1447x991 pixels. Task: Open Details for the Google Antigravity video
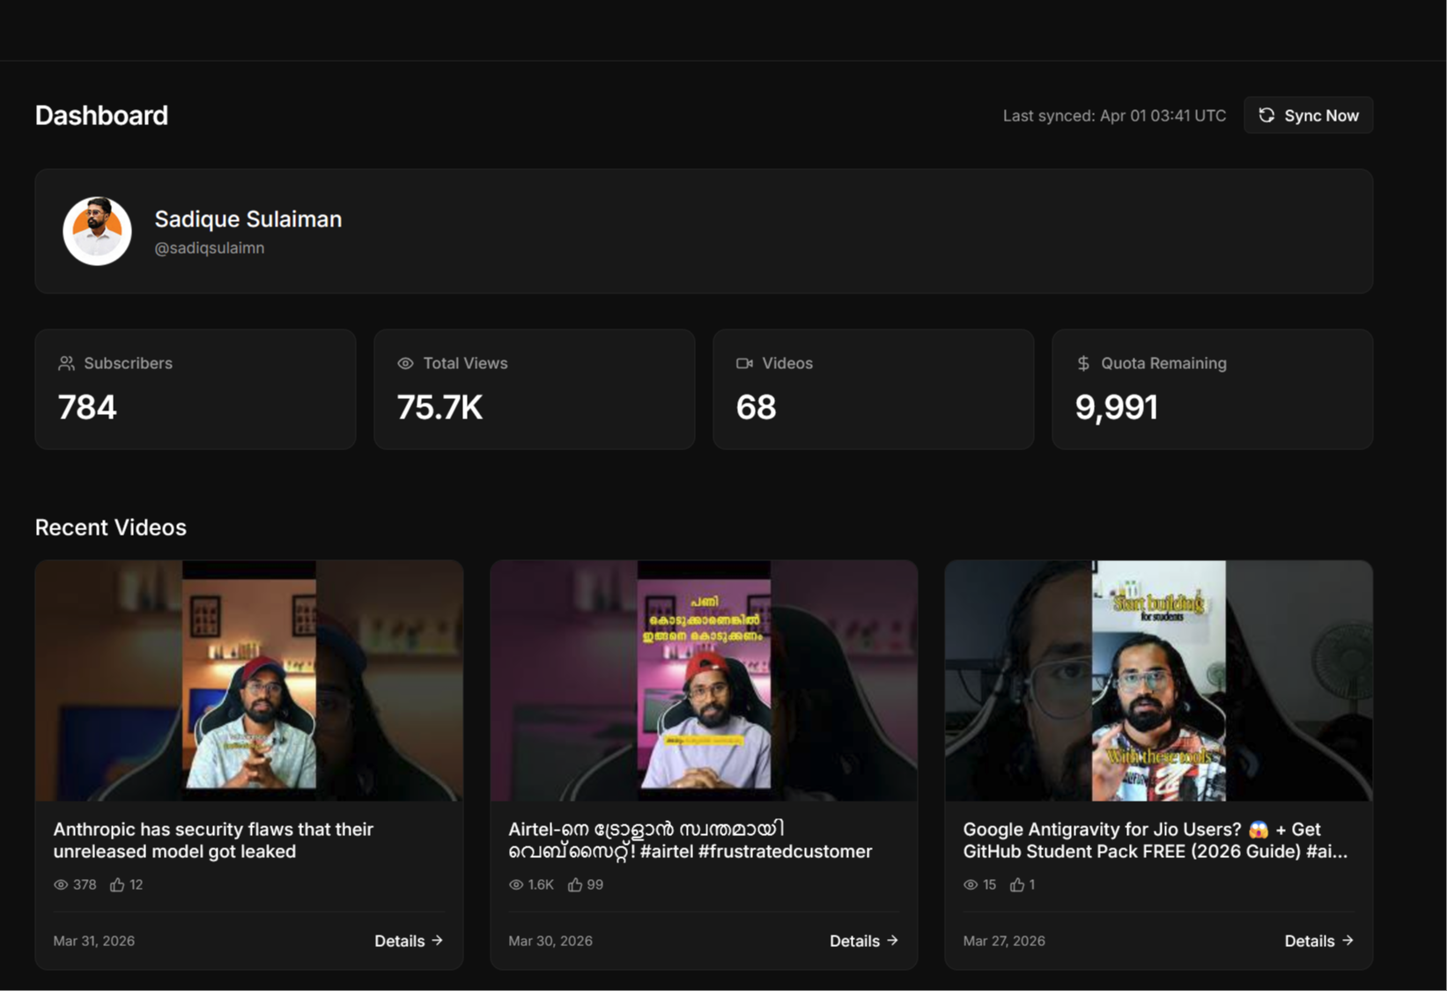point(1310,940)
